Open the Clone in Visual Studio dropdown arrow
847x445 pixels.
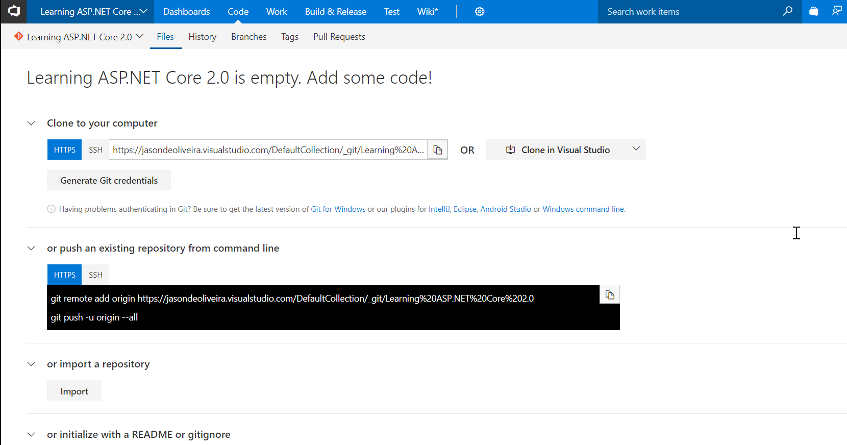coord(636,150)
